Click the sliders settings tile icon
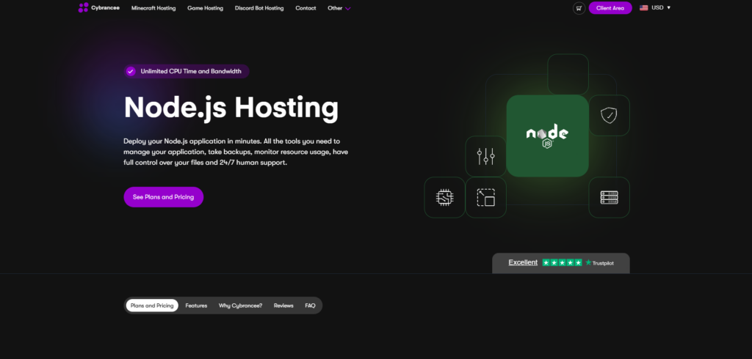752x359 pixels. tap(486, 157)
